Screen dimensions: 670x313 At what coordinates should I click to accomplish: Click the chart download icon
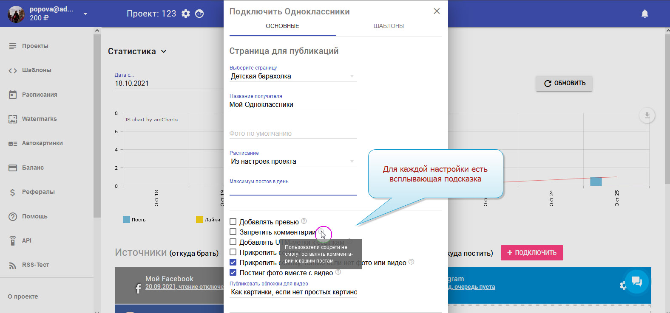coord(647,115)
